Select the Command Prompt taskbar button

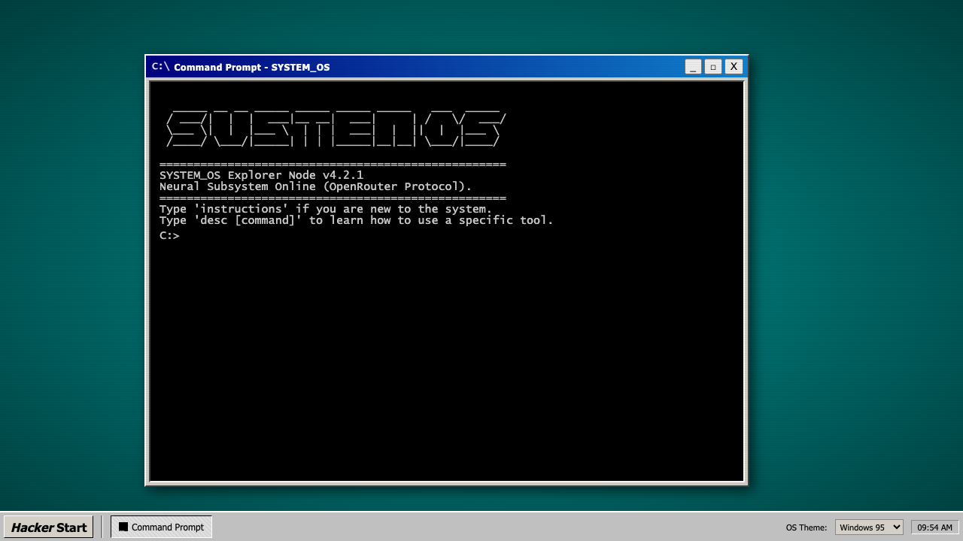point(161,527)
